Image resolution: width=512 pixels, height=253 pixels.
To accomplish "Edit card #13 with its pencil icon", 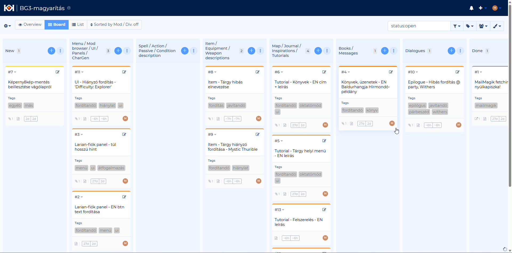I will pyautogui.click(x=324, y=210).
